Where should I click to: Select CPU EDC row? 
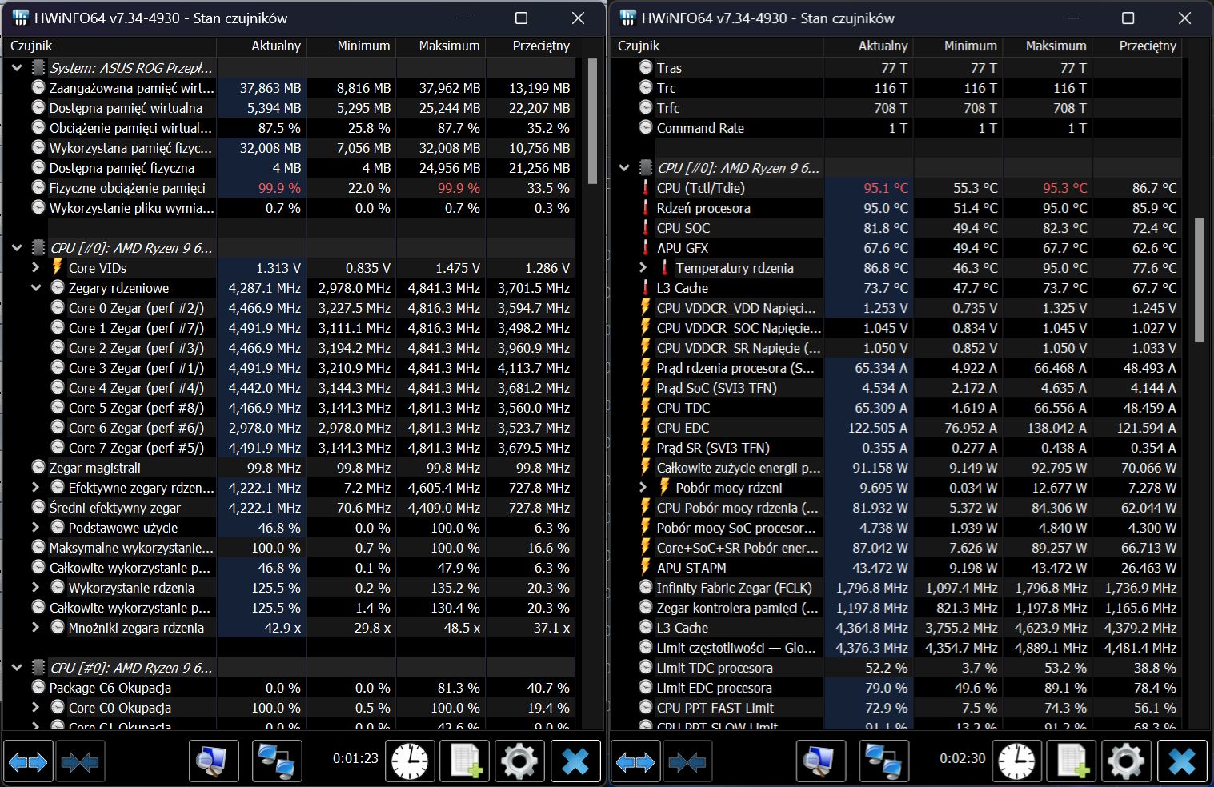click(896, 428)
